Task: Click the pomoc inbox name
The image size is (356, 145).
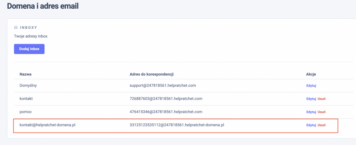Action: pos(26,112)
